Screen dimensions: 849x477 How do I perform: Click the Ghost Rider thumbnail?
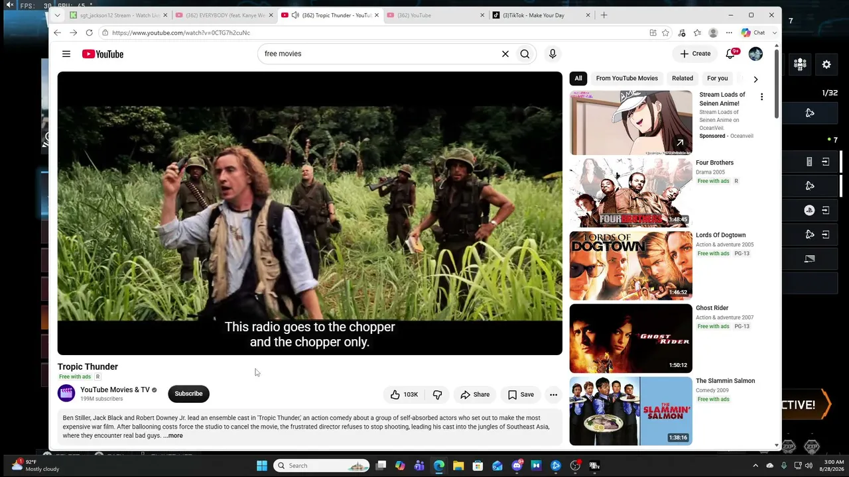coord(631,339)
